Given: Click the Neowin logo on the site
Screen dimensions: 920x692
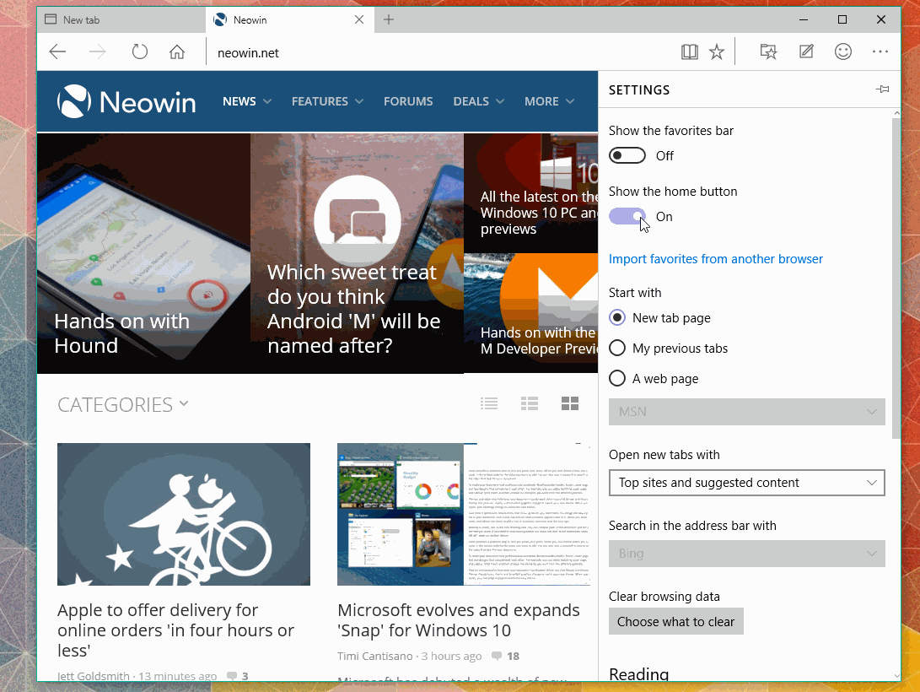Looking at the screenshot, I should click(126, 101).
